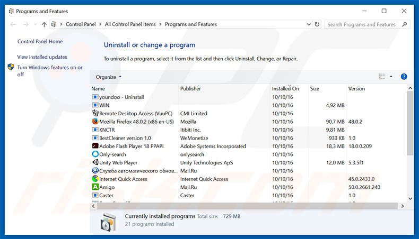The image size is (419, 239).
Task: Expand the chevron before Control Panel breadcrumb
Action: (61, 24)
